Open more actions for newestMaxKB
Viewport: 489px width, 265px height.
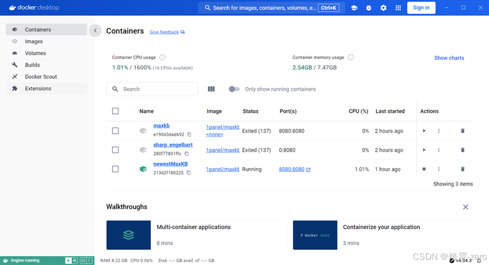click(439, 169)
